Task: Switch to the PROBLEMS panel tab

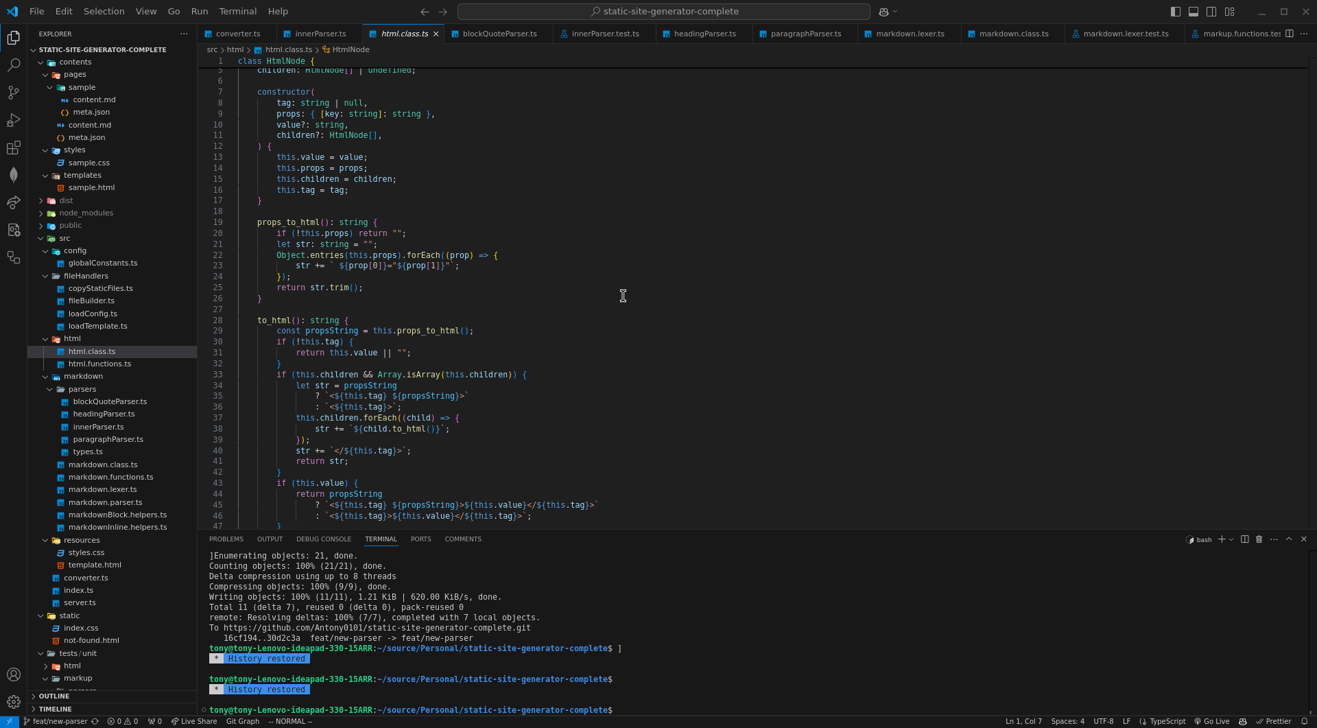Action: tap(226, 539)
